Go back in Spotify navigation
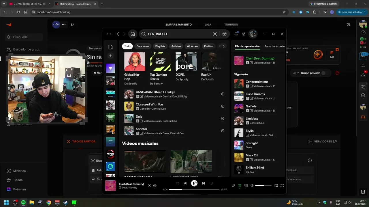The width and height of the screenshot is (369, 207). pos(118,34)
